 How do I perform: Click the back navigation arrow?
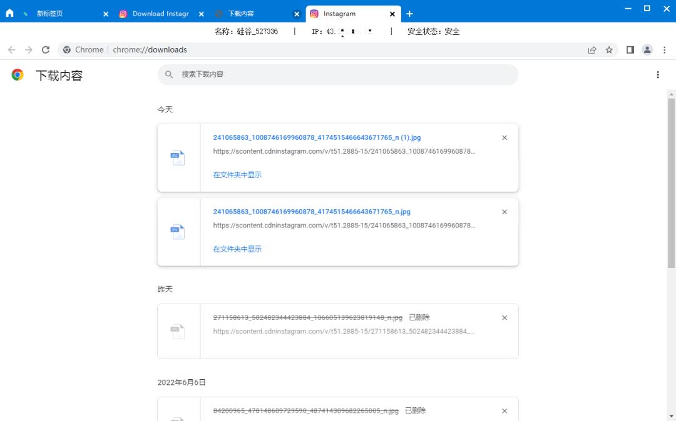tap(11, 49)
